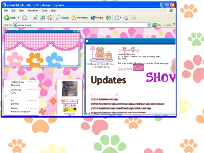Click the Edit page icon after printer
This screenshot has width=204, height=153.
[133, 18]
